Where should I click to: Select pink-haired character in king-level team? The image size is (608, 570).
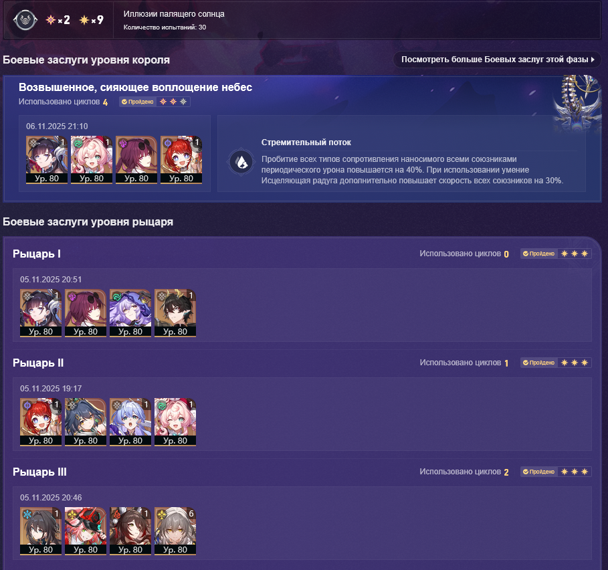point(92,159)
